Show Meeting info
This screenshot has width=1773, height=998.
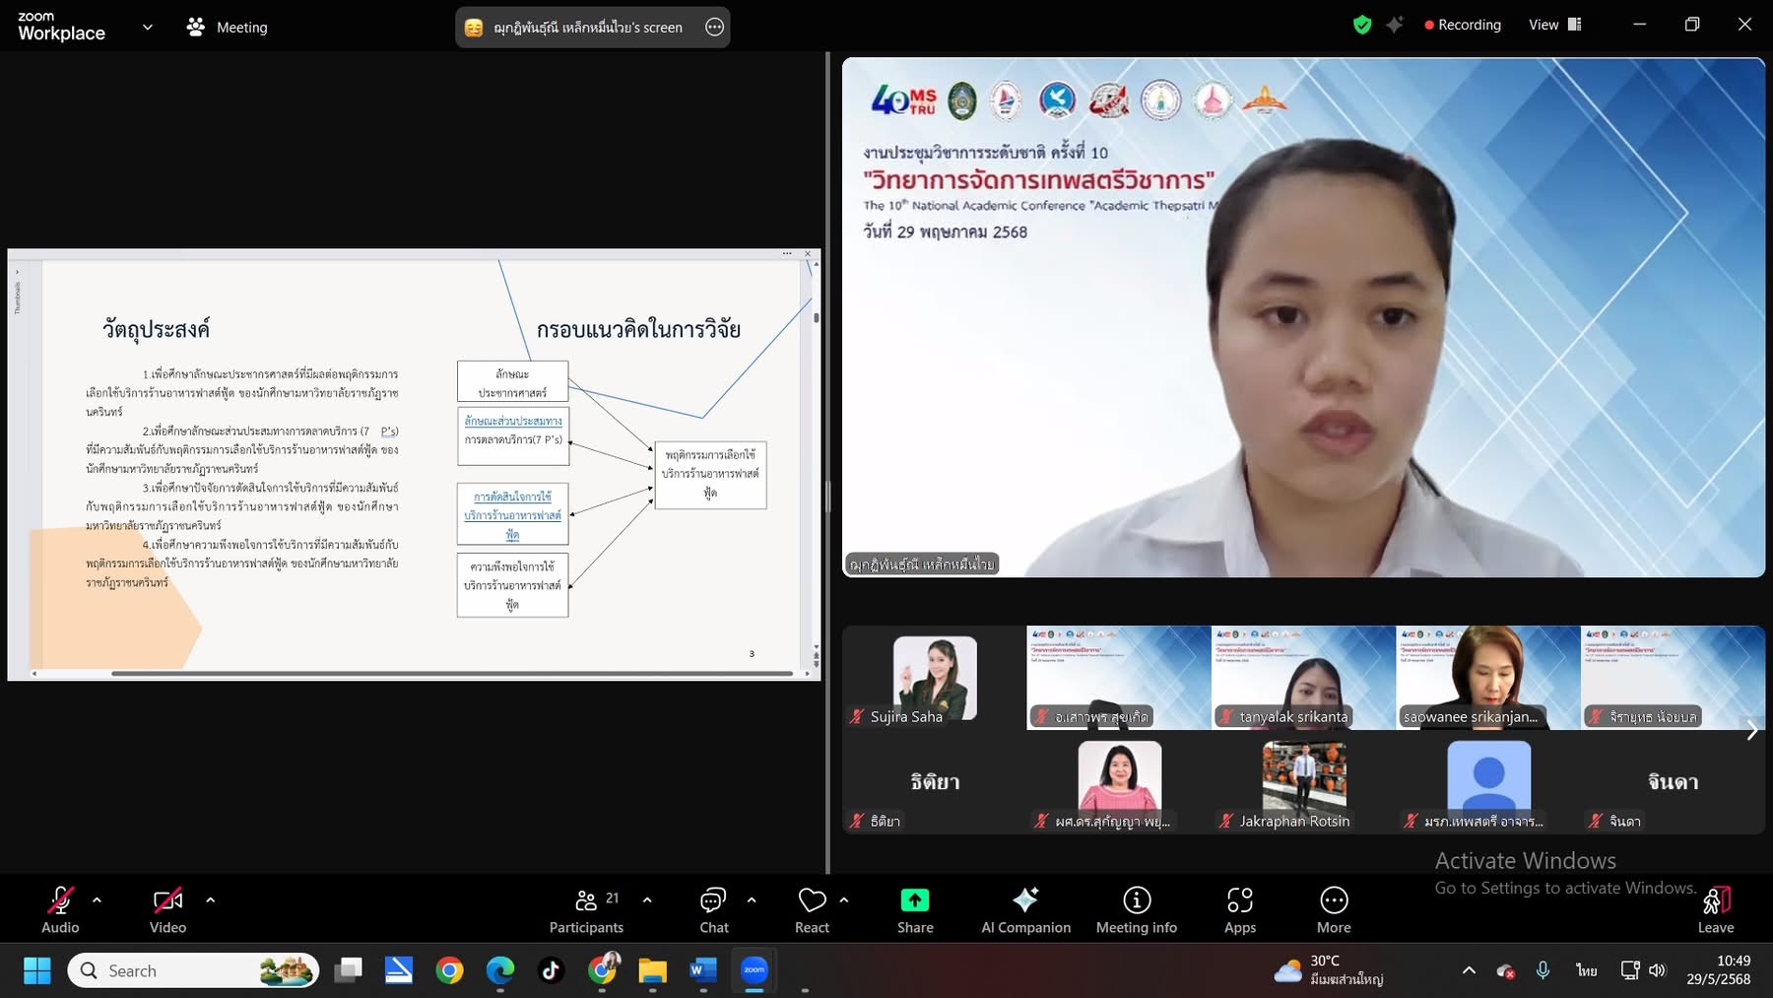coord(1136,910)
